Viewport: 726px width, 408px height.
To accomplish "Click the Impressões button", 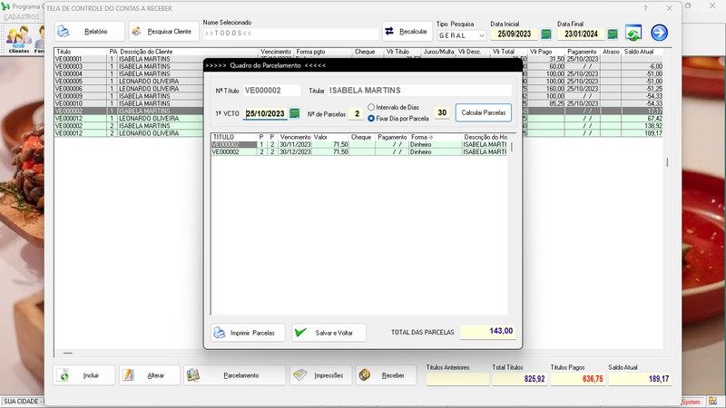I will coord(319,375).
